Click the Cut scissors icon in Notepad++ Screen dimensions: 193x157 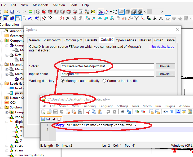click(x=88, y=112)
